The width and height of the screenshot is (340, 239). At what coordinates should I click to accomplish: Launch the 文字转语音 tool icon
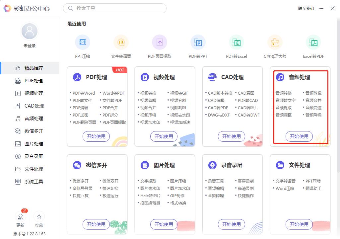[x=121, y=42]
